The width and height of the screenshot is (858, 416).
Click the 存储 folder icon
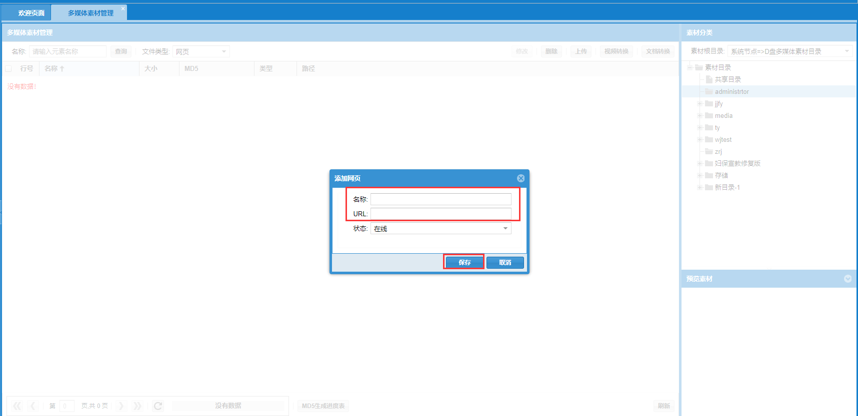tap(709, 175)
